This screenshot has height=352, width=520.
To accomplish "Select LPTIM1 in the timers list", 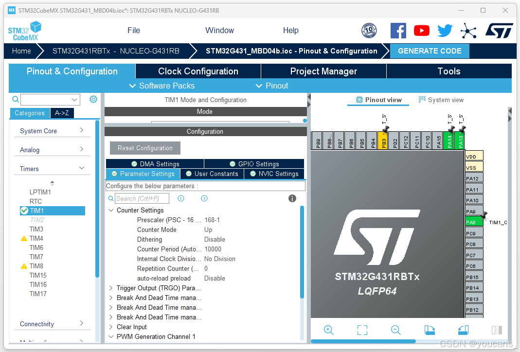I will (40, 192).
